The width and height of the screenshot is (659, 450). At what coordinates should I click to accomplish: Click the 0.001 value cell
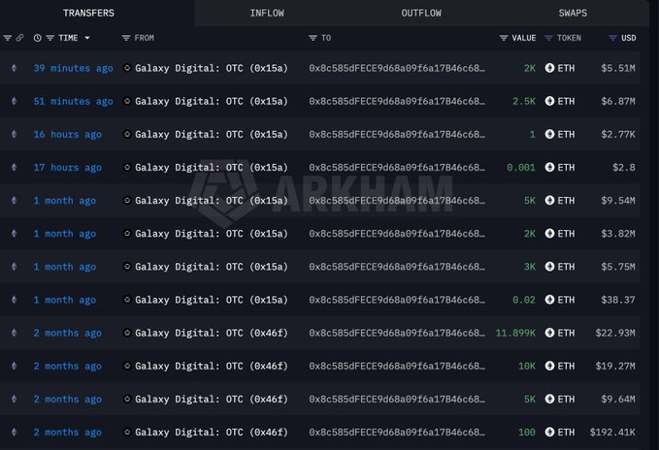(x=521, y=168)
